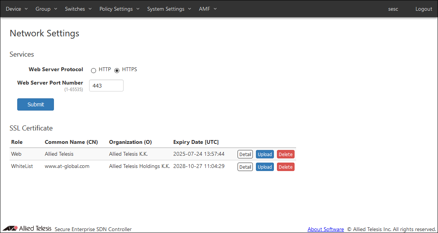The image size is (438, 233).
Task: Click the Allied Telesis logo in footer
Action: coord(27,228)
